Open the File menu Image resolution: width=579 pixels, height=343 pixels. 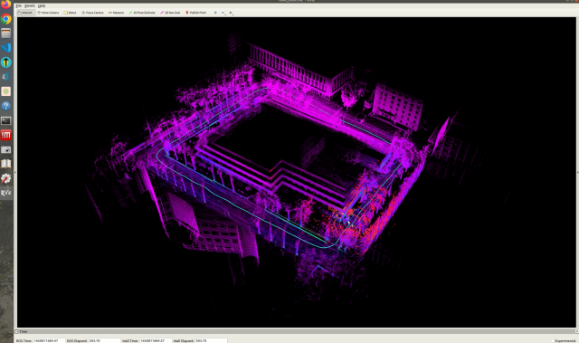pos(19,6)
